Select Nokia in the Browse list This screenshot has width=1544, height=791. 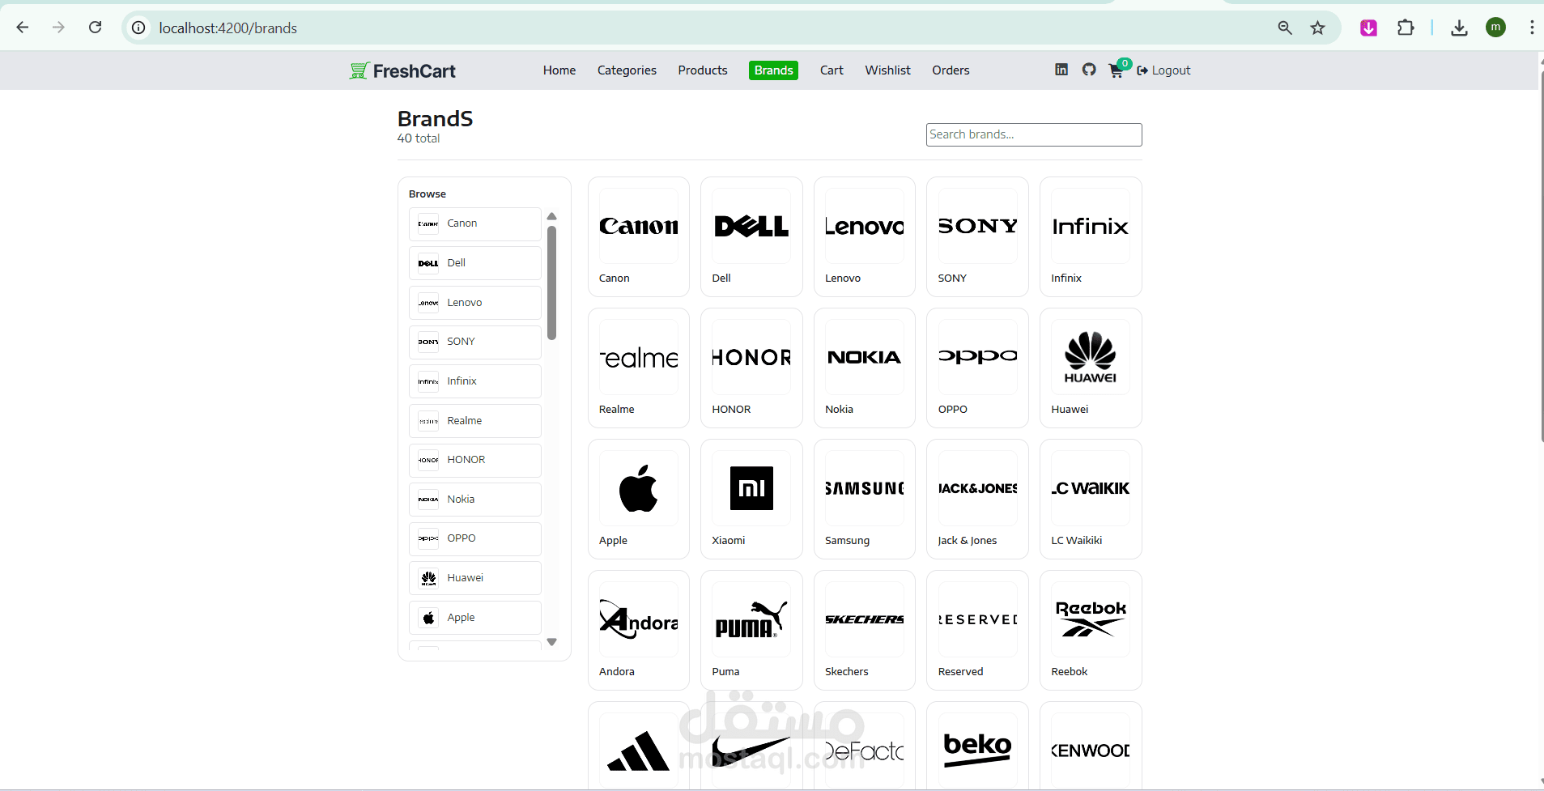point(475,500)
